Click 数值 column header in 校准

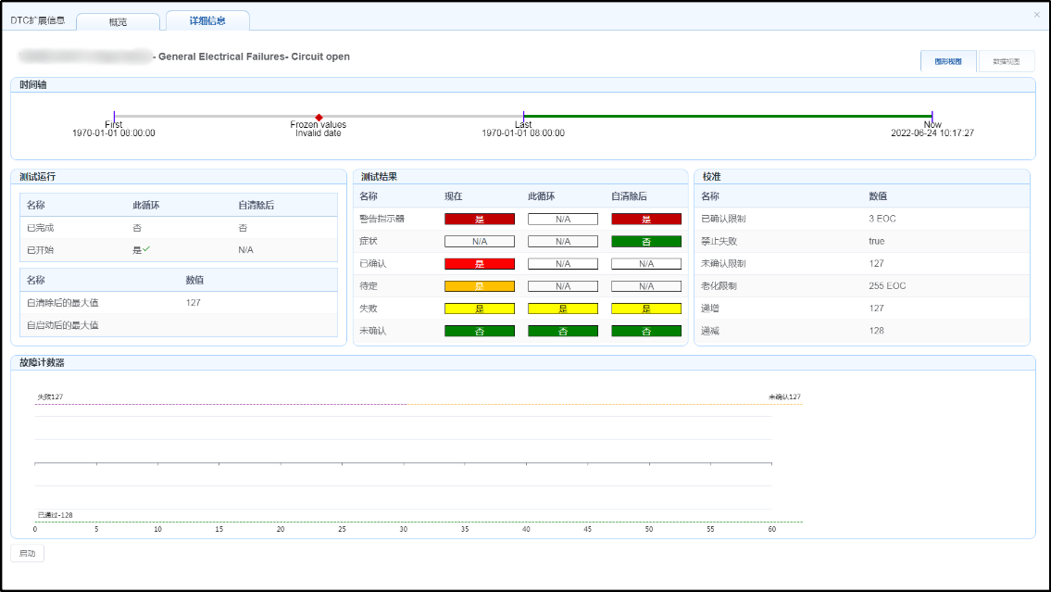[x=878, y=196]
